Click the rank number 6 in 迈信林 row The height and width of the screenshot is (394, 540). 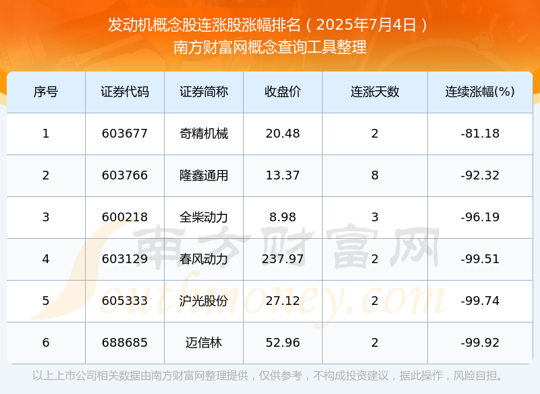46,343
